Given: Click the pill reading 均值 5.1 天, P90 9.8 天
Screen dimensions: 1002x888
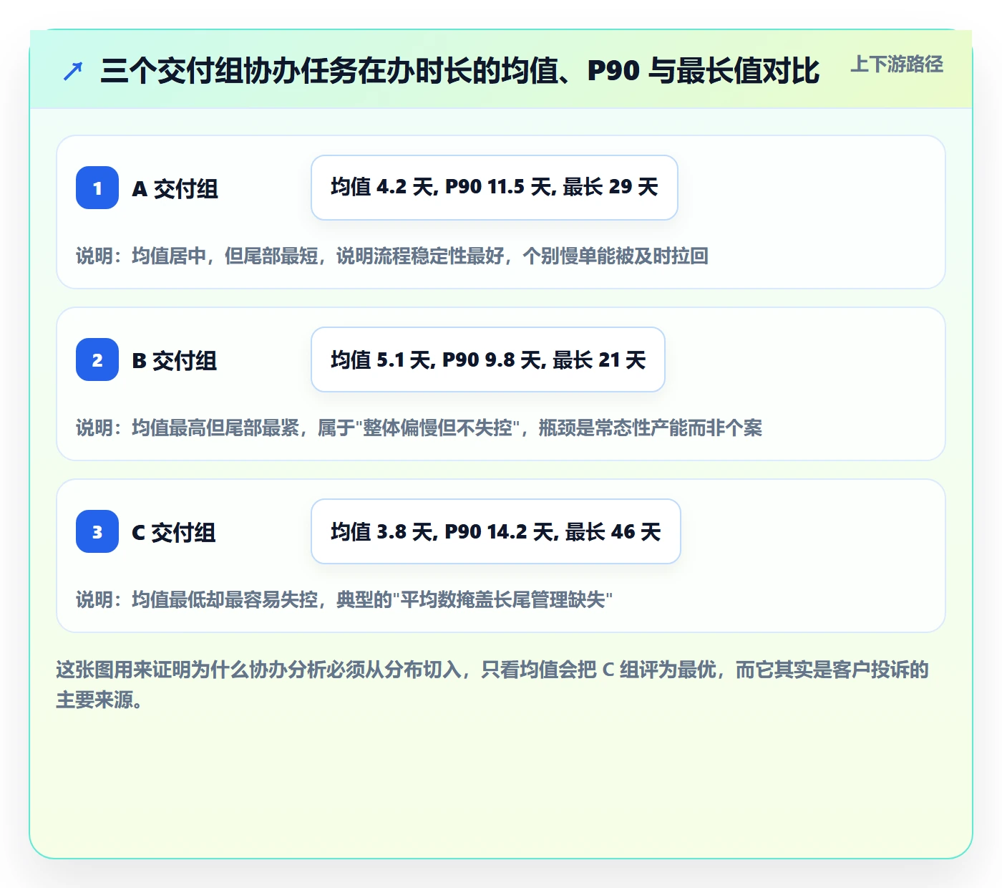Looking at the screenshot, I should point(488,359).
